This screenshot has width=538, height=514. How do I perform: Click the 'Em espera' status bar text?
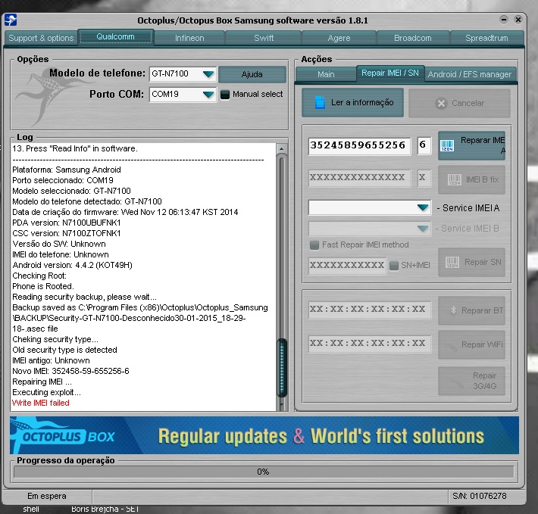point(47,496)
